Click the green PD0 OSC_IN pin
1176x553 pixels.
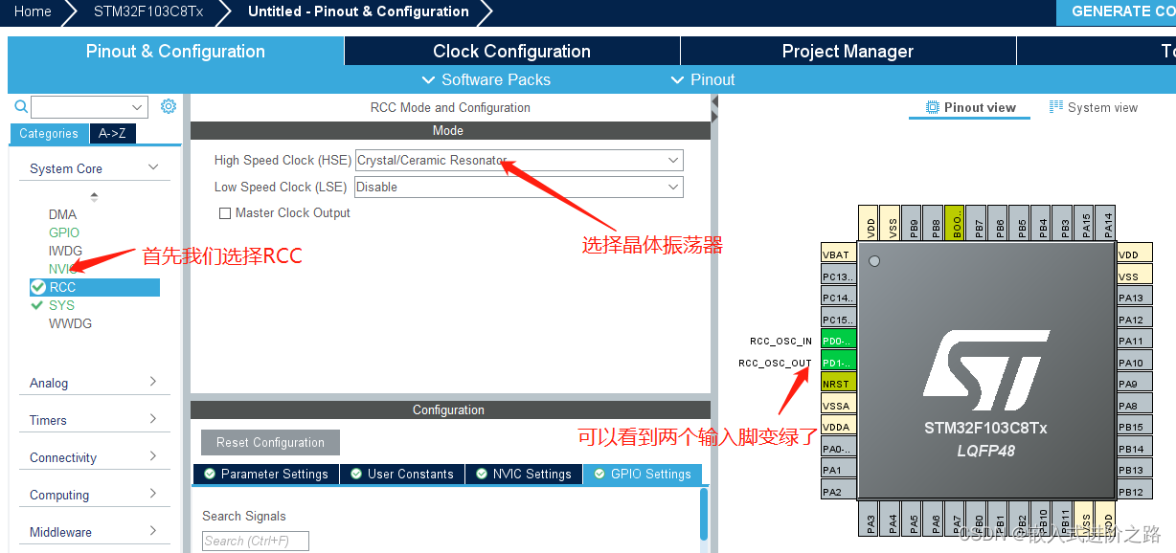pyautogui.click(x=838, y=340)
